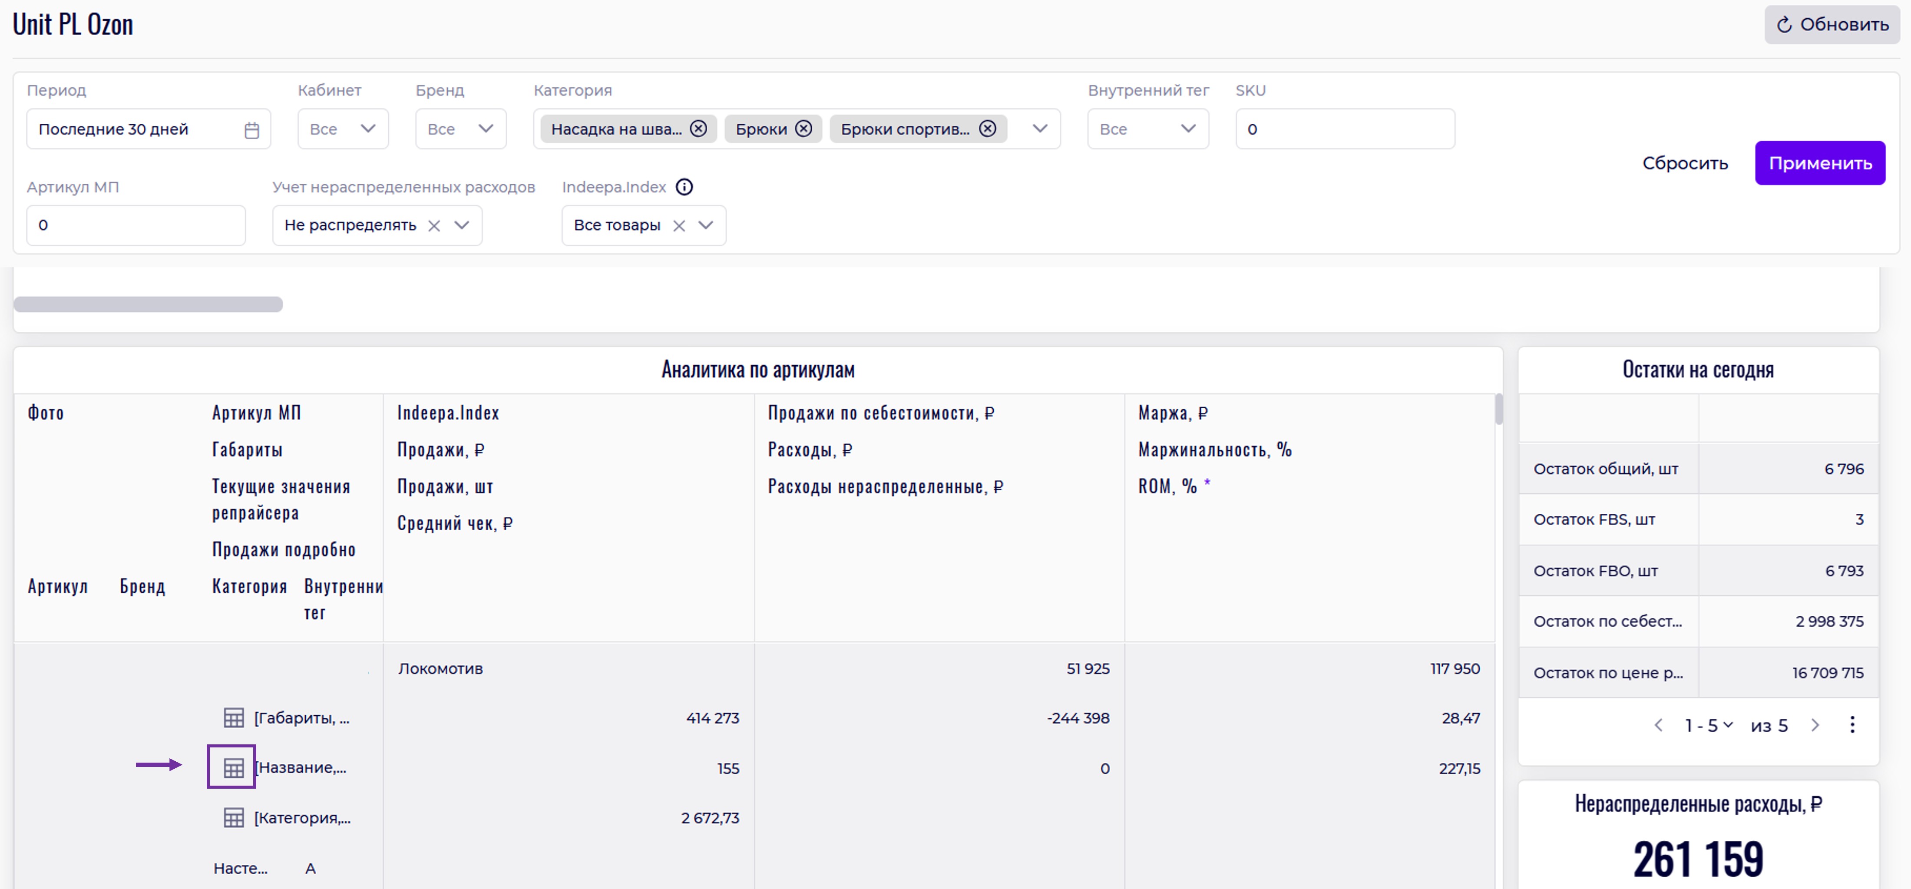Open the three-dot menu in the Остатки pagination
The height and width of the screenshot is (889, 1911).
tap(1851, 725)
